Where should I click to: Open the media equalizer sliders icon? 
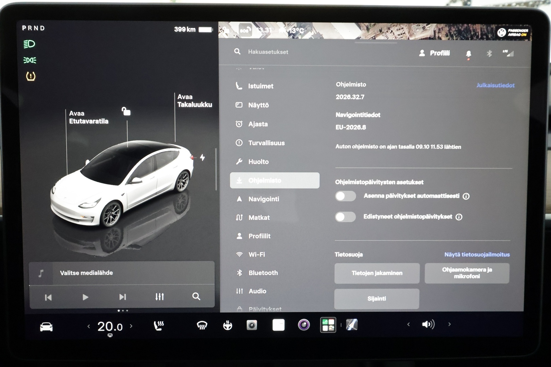point(160,297)
